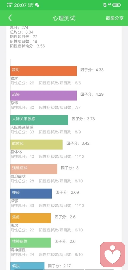Click the 20:07 clock in status bar
The image size is (128, 270).
pyautogui.click(x=20, y=5)
